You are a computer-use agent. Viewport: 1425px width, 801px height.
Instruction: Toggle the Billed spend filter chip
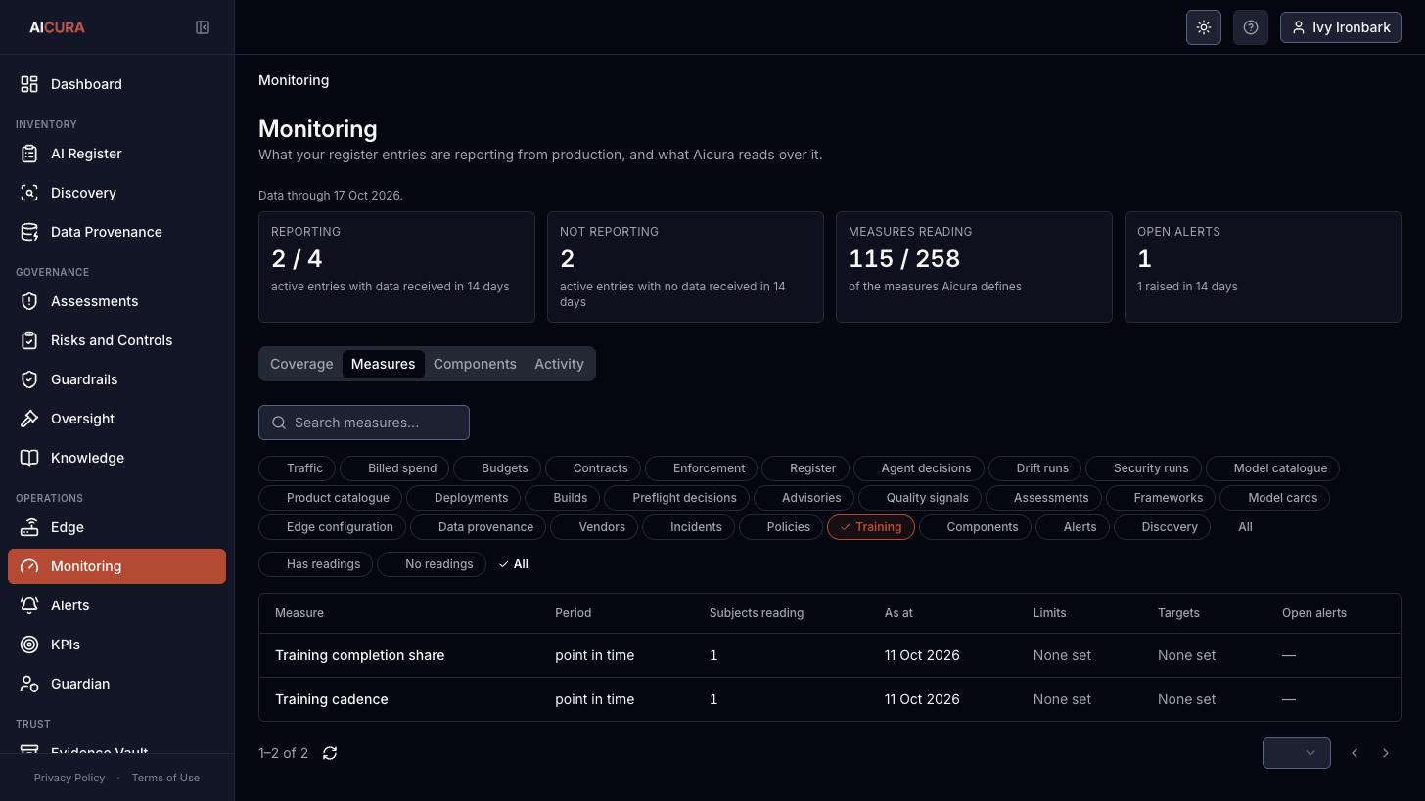click(394, 468)
